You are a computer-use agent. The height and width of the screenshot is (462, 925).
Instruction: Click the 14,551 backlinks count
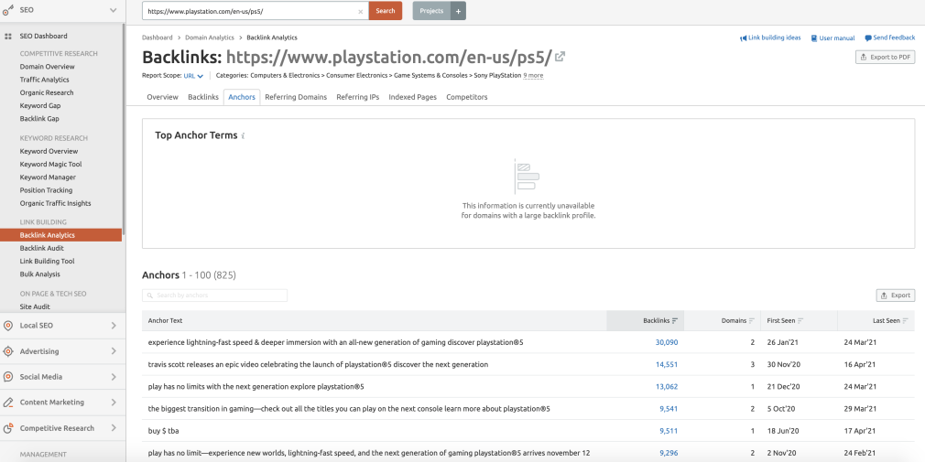(667, 365)
